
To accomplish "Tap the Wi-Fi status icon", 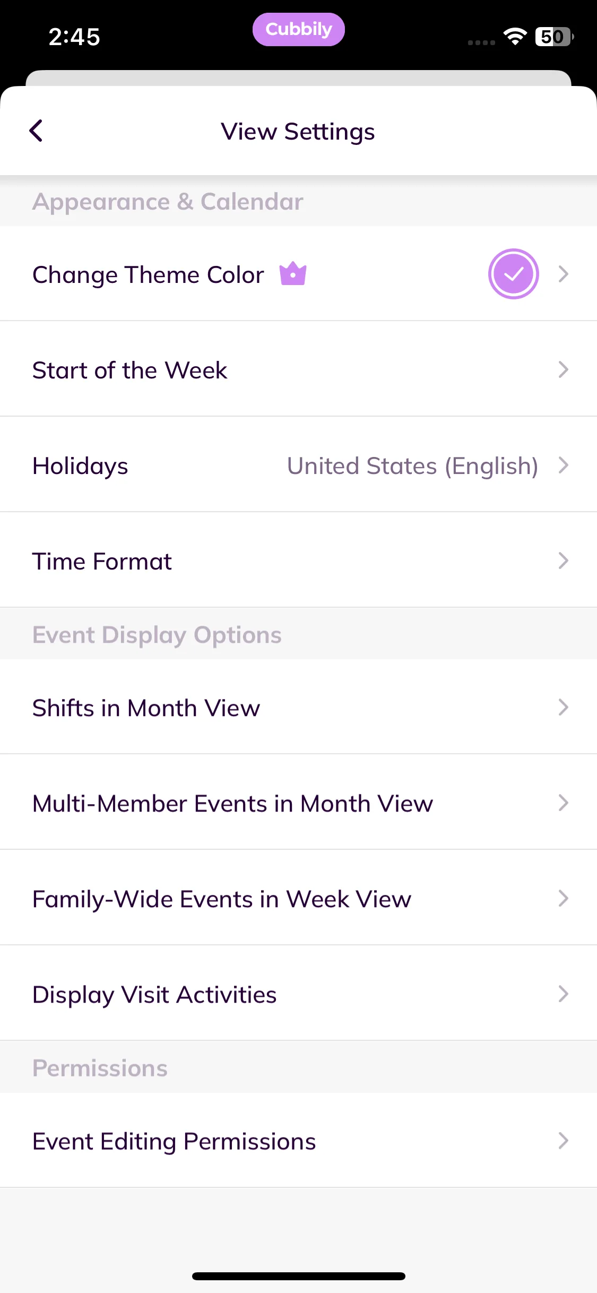I will tap(515, 36).
